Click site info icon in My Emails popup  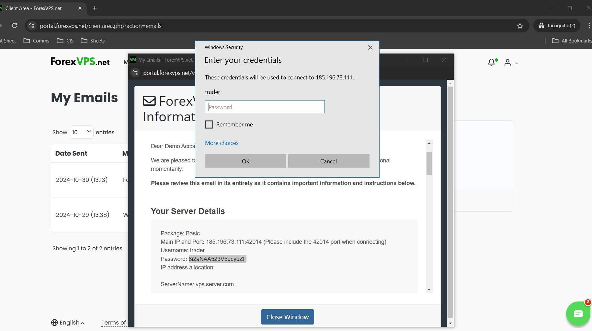click(135, 73)
